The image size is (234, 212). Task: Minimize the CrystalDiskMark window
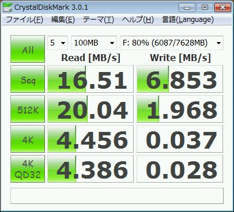coord(187,8)
